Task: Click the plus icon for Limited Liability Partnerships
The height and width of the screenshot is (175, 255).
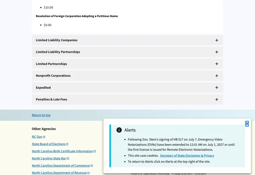Action: pyautogui.click(x=217, y=52)
